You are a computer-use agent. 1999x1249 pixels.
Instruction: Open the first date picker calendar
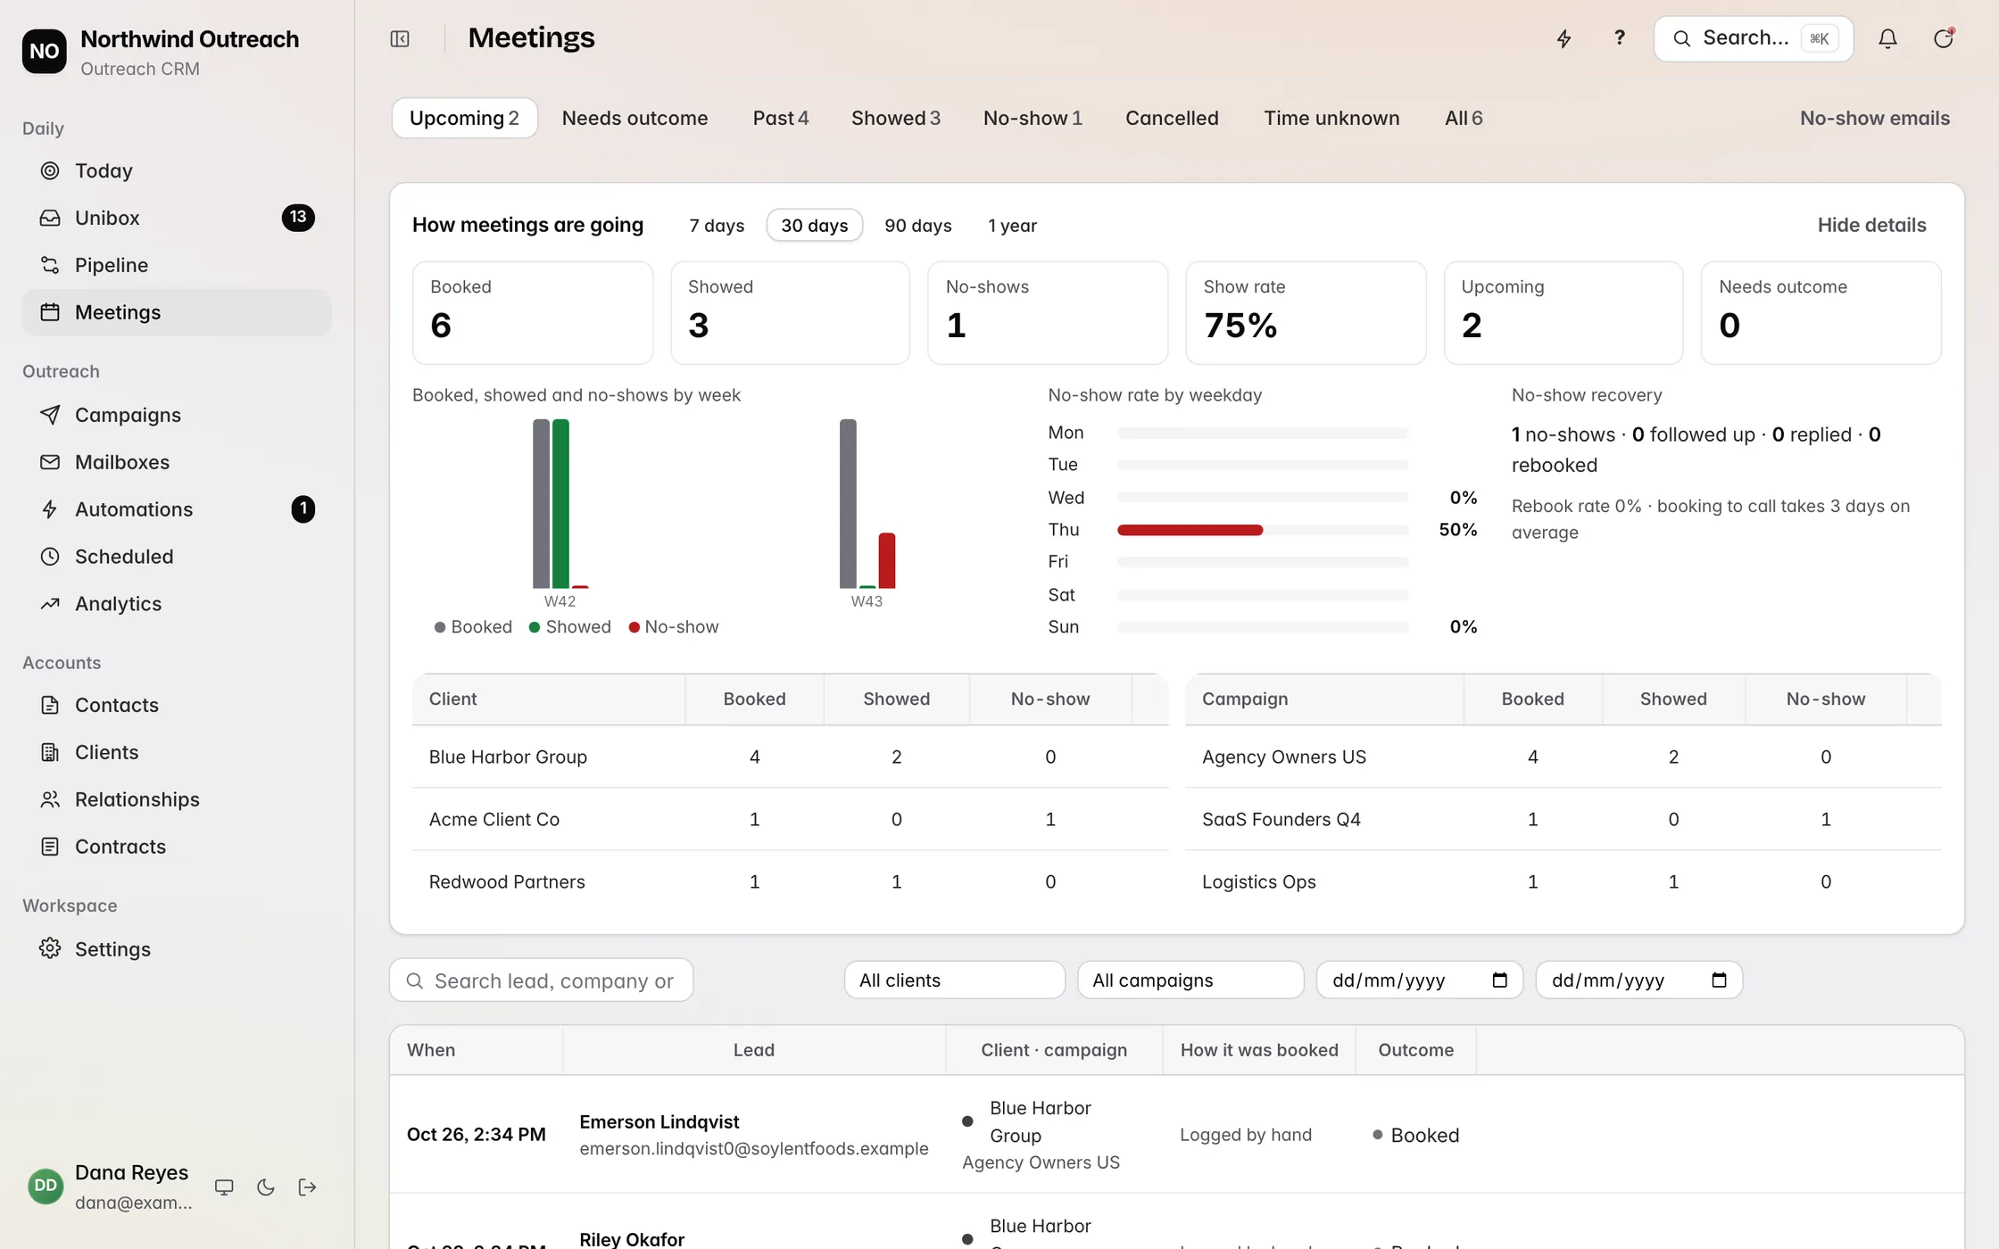(1499, 980)
